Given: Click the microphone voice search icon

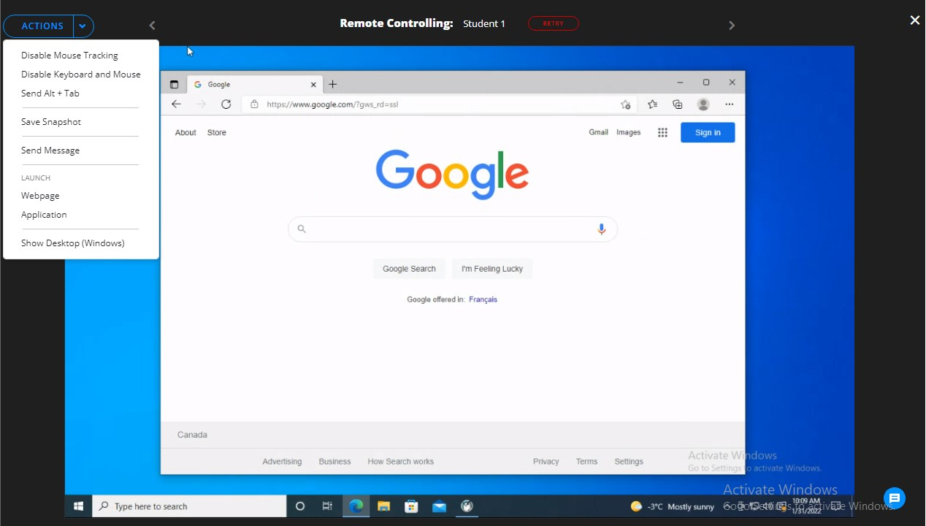Looking at the screenshot, I should click(601, 229).
